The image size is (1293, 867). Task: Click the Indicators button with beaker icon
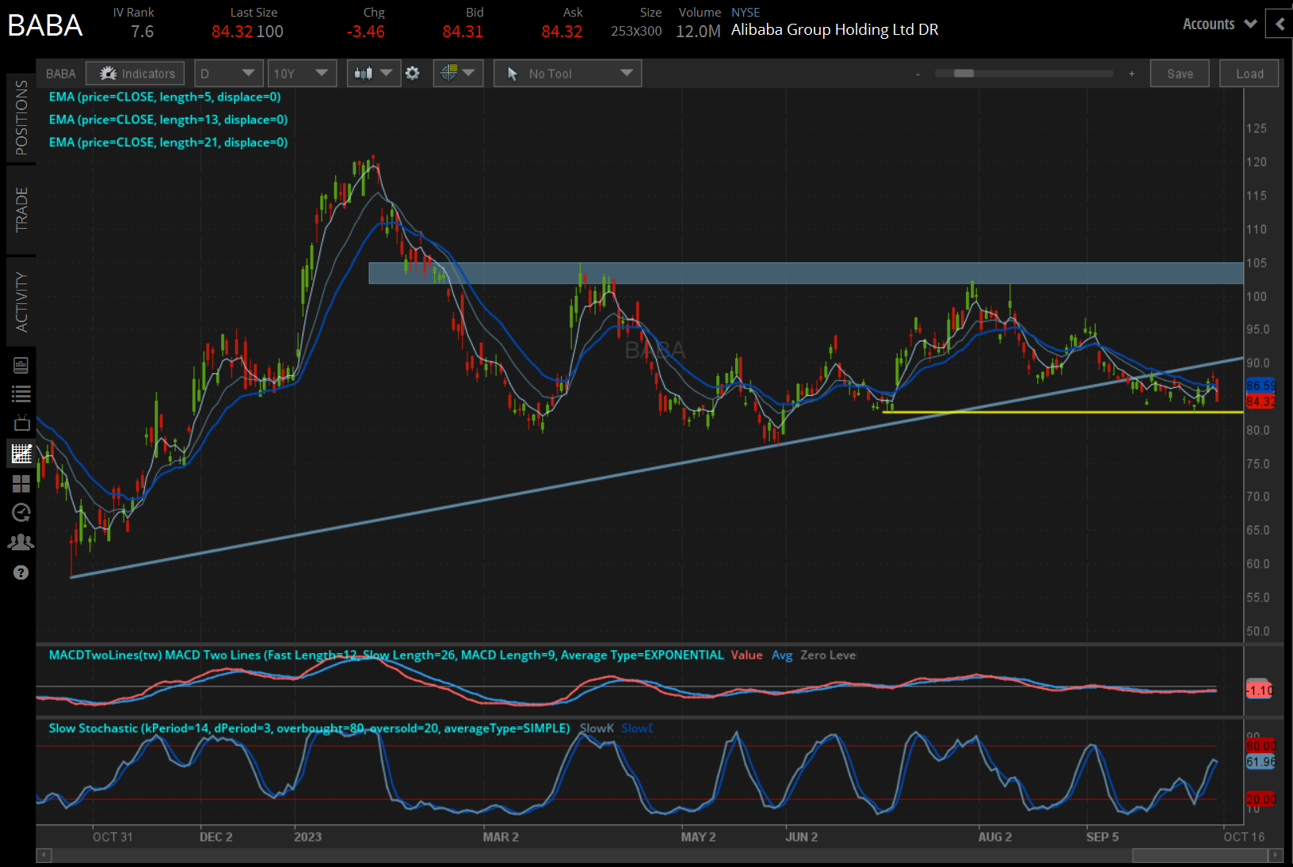tap(135, 73)
